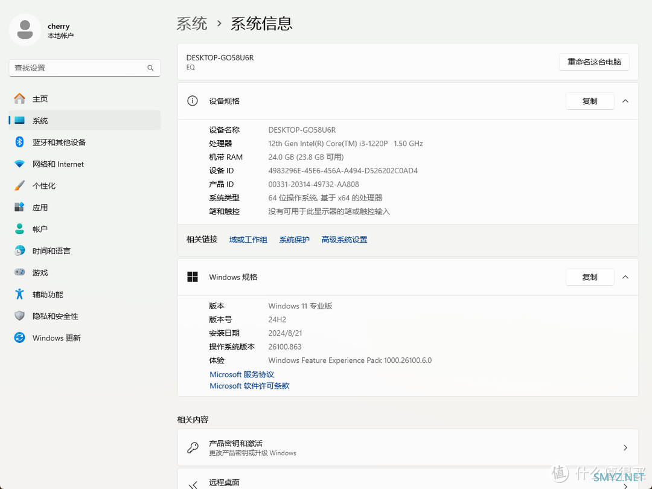Viewport: 652px width, 489px height.
Task: Go to Windows 更新 page
Action: click(x=85, y=337)
